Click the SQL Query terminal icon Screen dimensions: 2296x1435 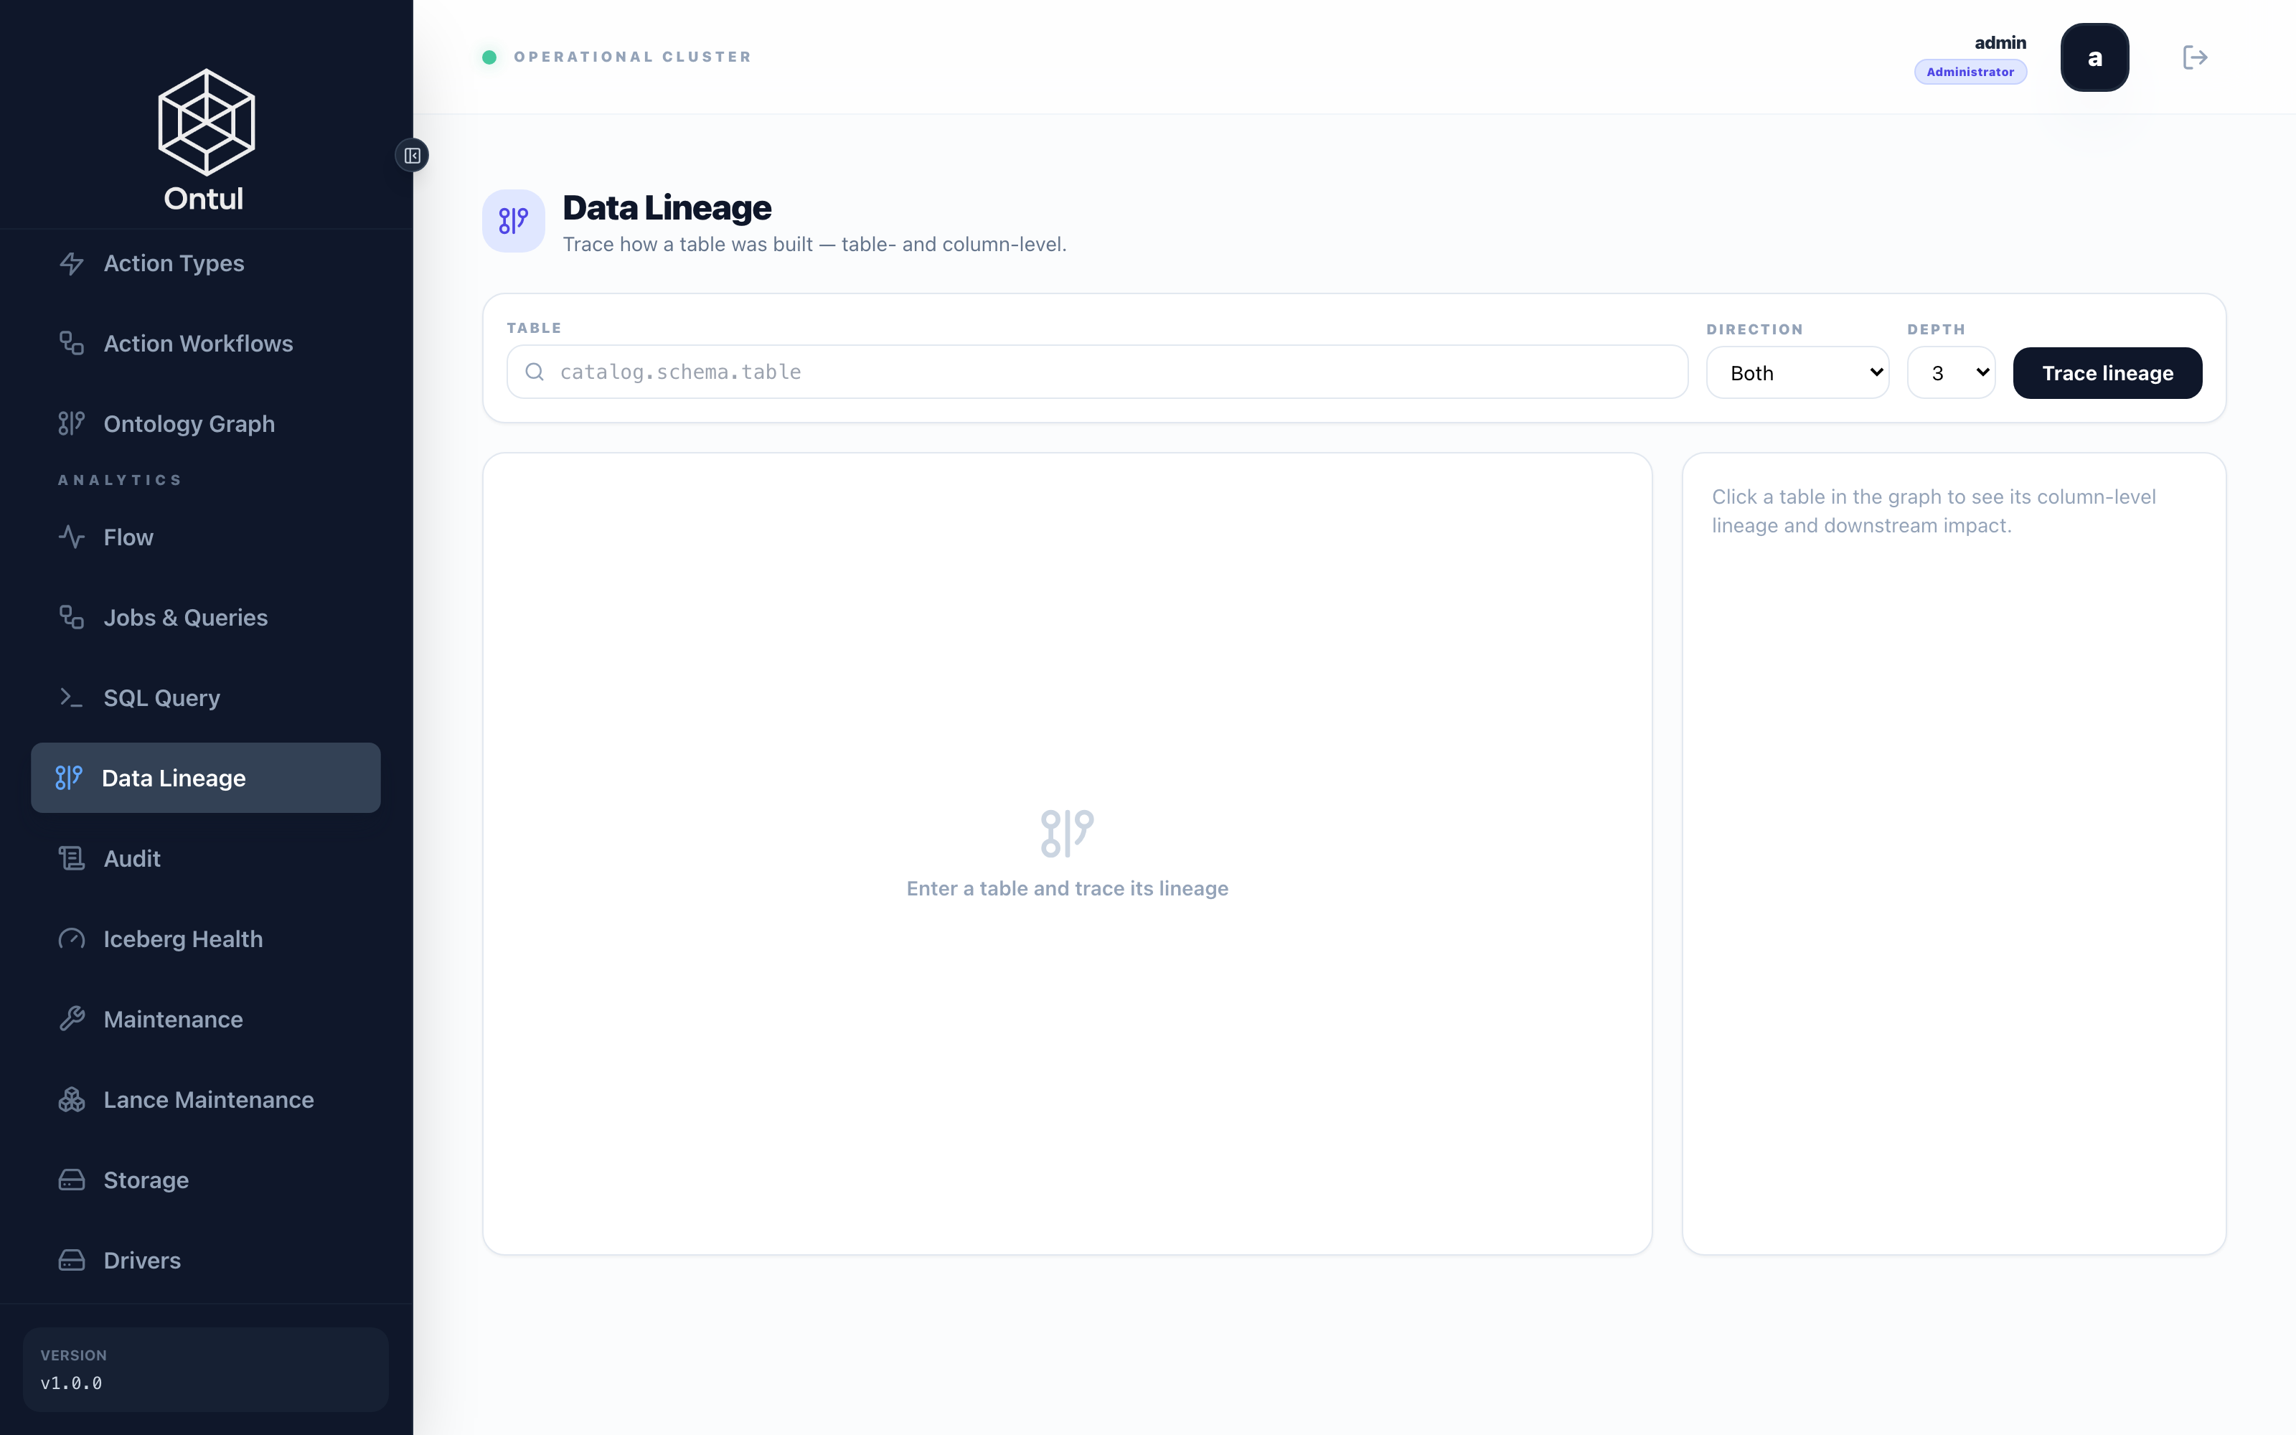click(x=72, y=699)
